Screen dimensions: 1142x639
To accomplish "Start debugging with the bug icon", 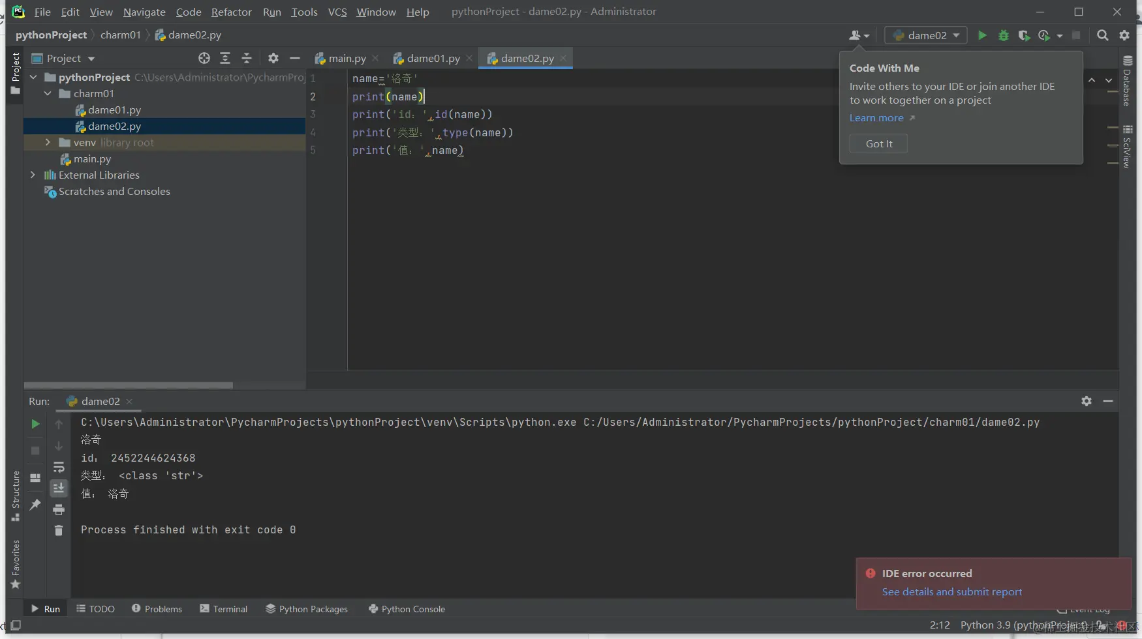I will pyautogui.click(x=1004, y=35).
